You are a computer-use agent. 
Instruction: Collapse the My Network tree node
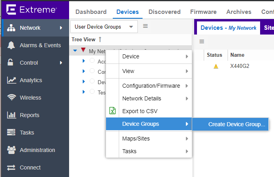coord(75,51)
